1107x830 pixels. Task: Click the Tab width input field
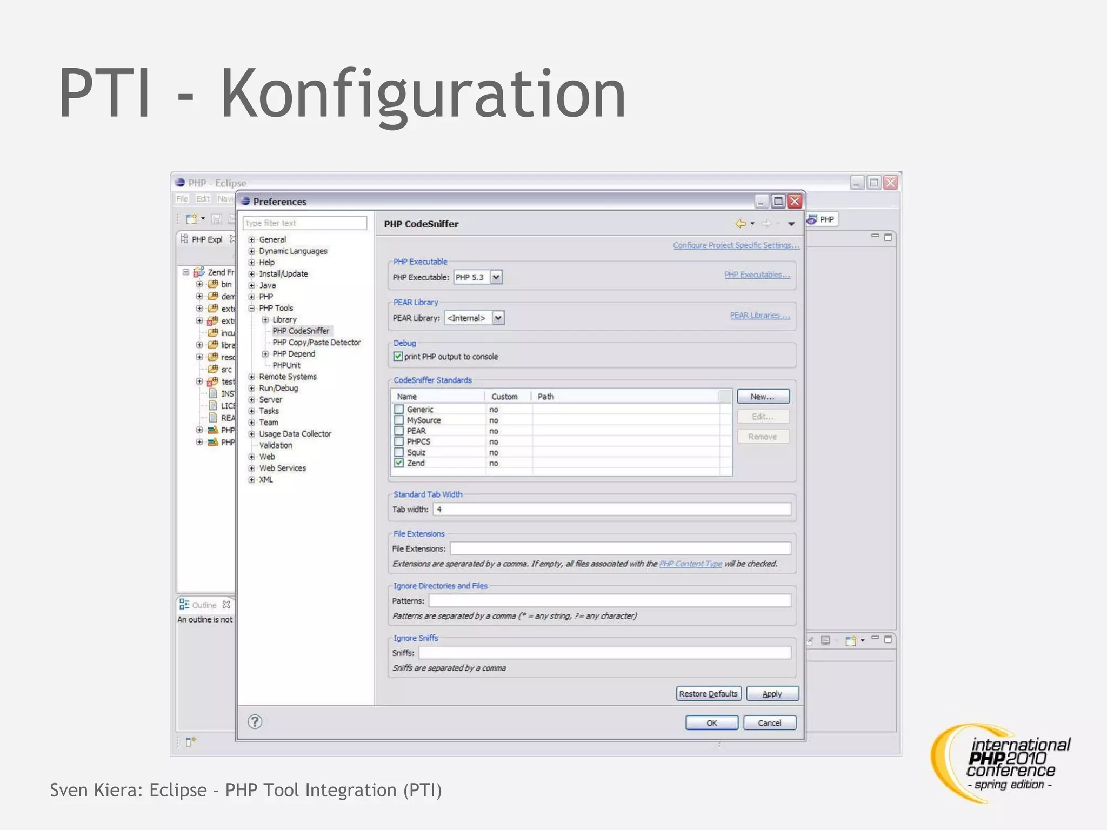point(612,510)
